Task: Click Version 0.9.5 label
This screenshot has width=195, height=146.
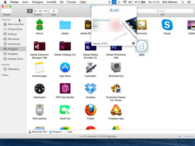Action: tap(100, 44)
